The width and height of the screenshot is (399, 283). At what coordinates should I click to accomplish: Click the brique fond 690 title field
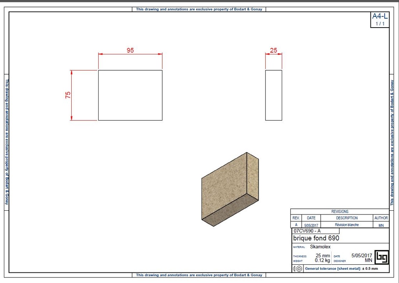click(316, 238)
